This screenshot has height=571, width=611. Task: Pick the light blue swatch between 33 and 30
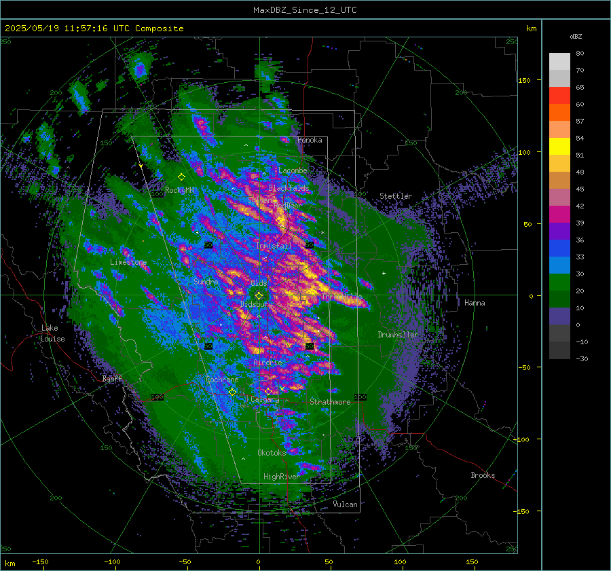pyautogui.click(x=559, y=265)
